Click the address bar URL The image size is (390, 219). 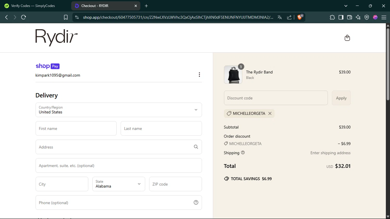click(178, 17)
